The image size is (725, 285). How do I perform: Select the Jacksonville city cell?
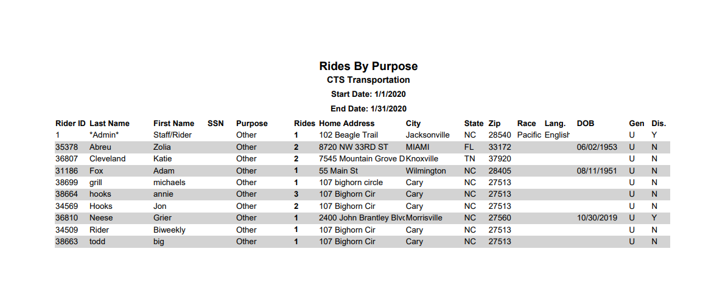point(428,135)
